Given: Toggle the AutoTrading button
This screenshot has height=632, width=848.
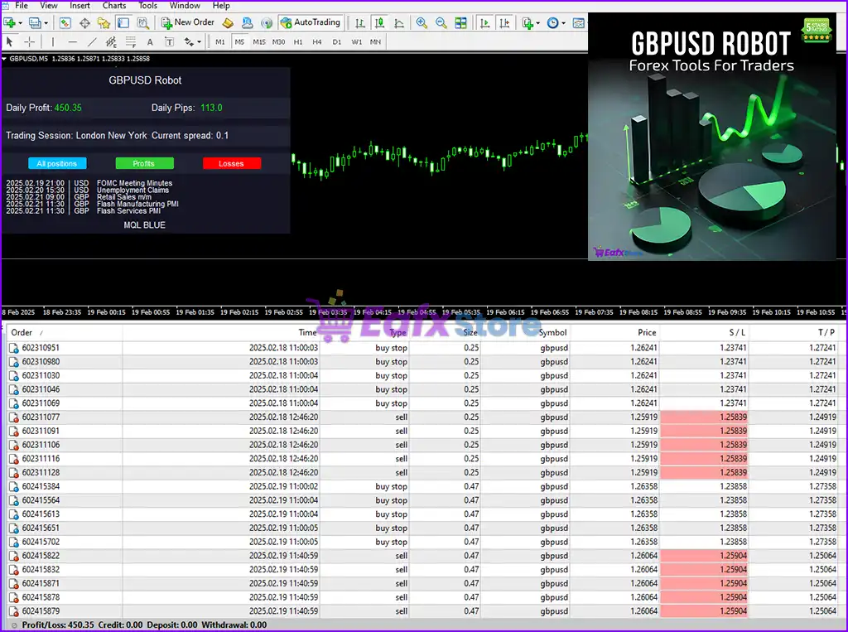Looking at the screenshot, I should [x=310, y=22].
